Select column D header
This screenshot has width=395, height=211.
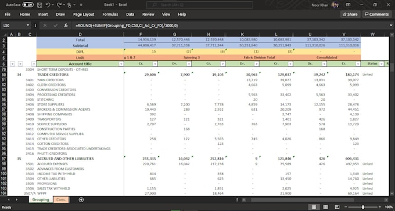coord(80,34)
